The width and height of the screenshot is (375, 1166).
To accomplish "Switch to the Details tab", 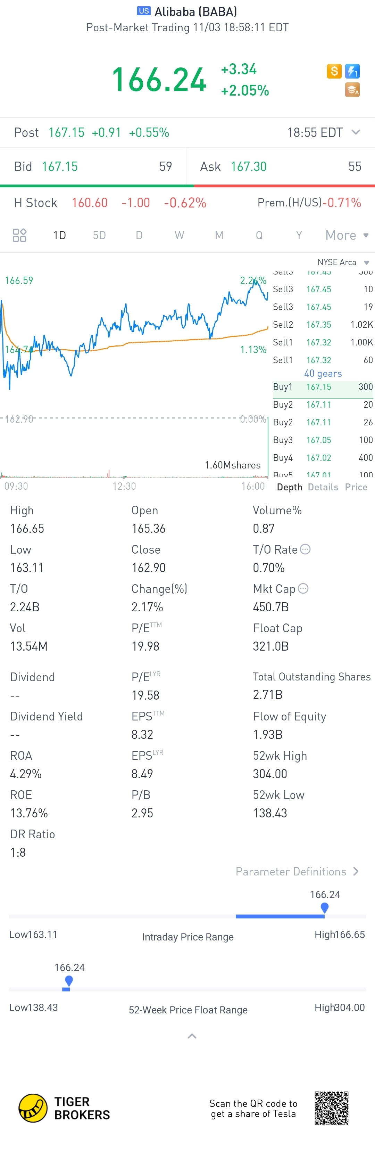I will pyautogui.click(x=323, y=487).
